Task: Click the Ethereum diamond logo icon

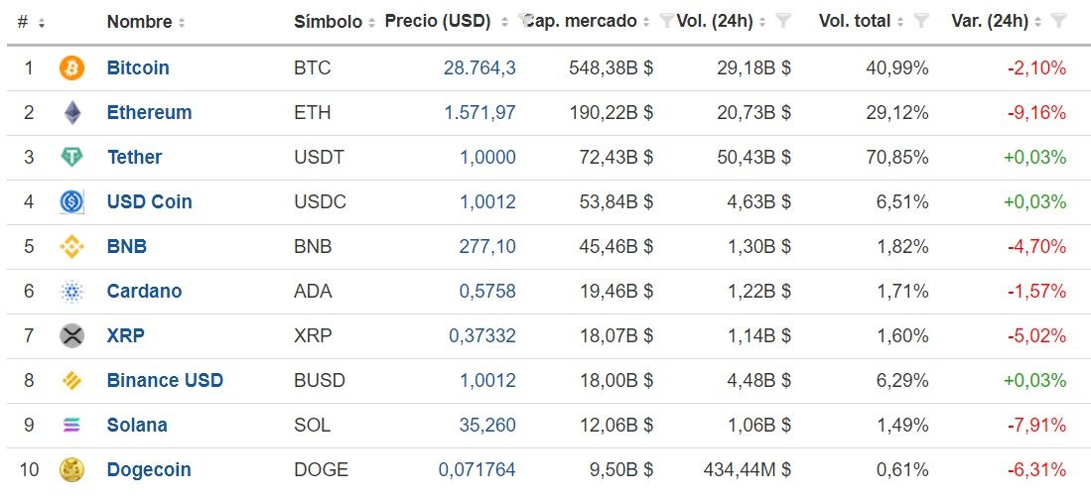Action: 72,113
